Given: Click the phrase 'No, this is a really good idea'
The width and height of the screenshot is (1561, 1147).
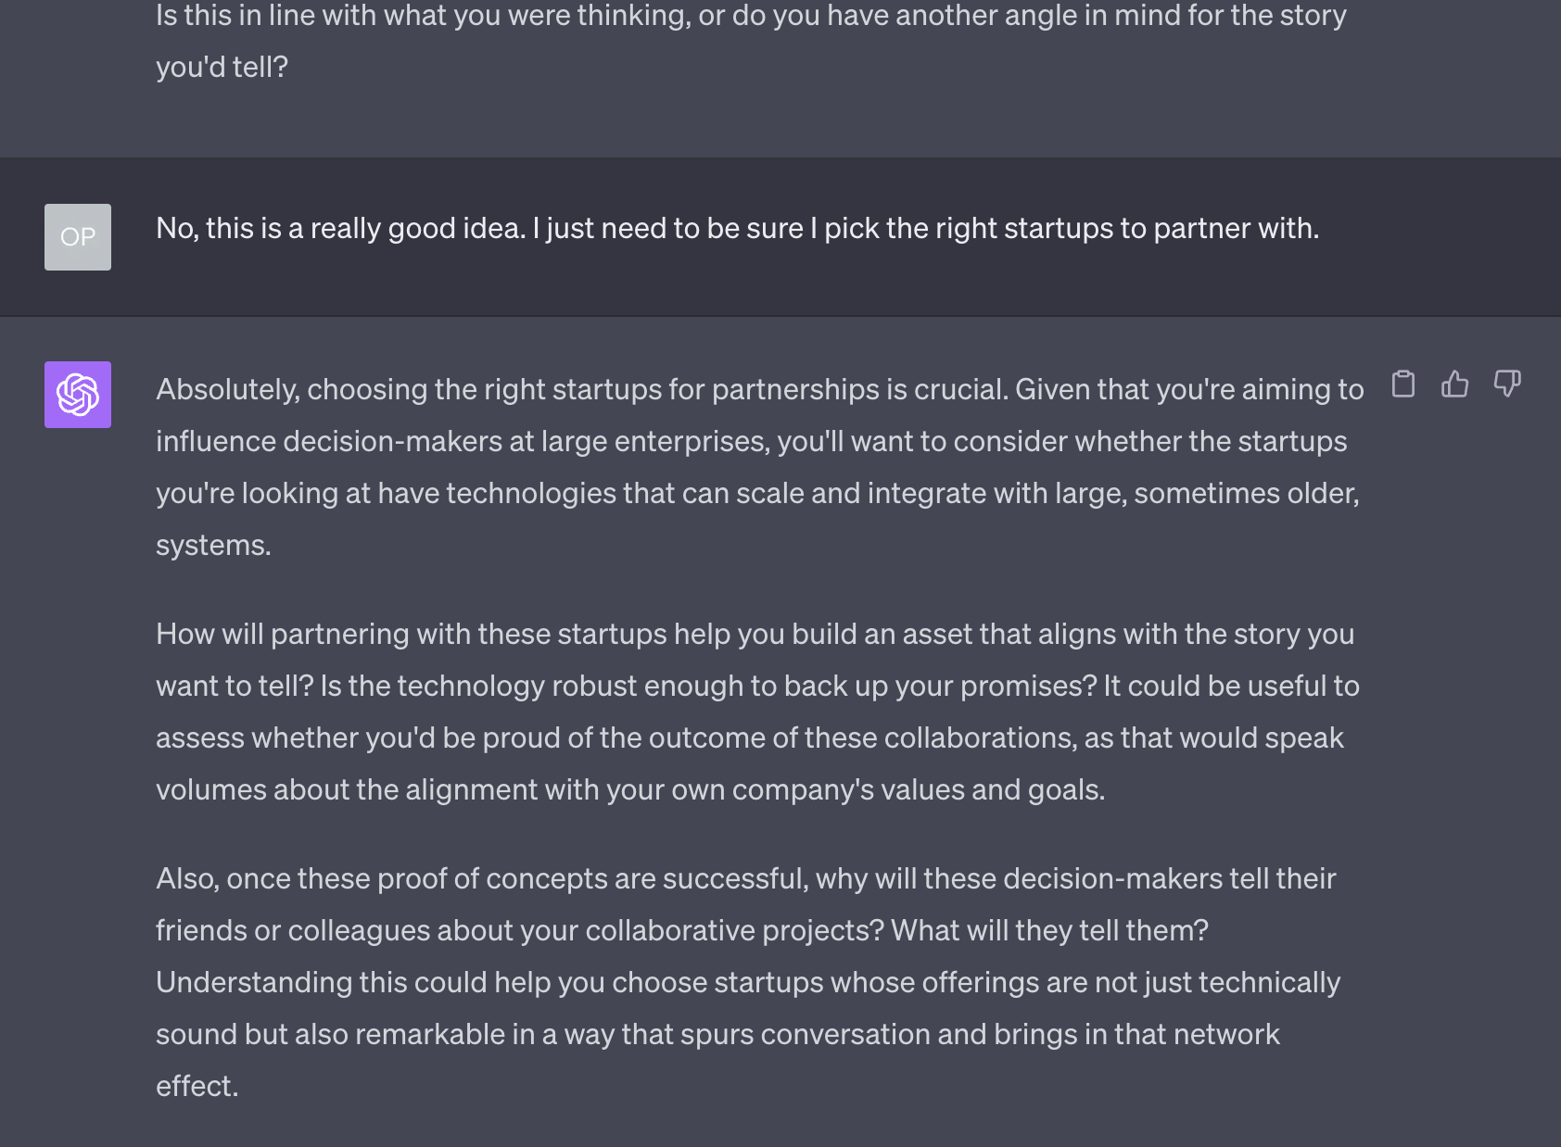Looking at the screenshot, I should tap(341, 228).
